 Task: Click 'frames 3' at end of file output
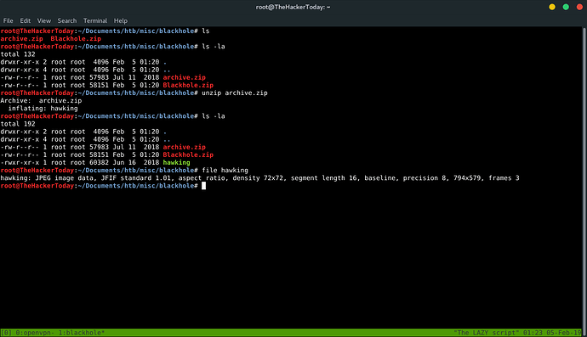pyautogui.click(x=504, y=178)
